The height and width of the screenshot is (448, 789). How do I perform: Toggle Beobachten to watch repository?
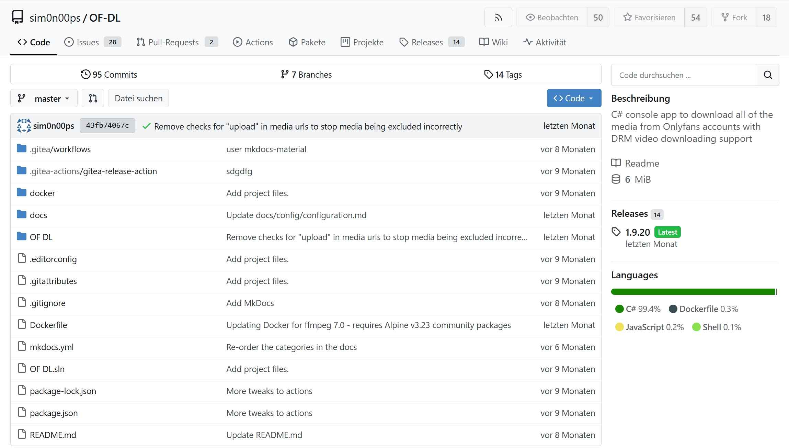[x=552, y=18]
